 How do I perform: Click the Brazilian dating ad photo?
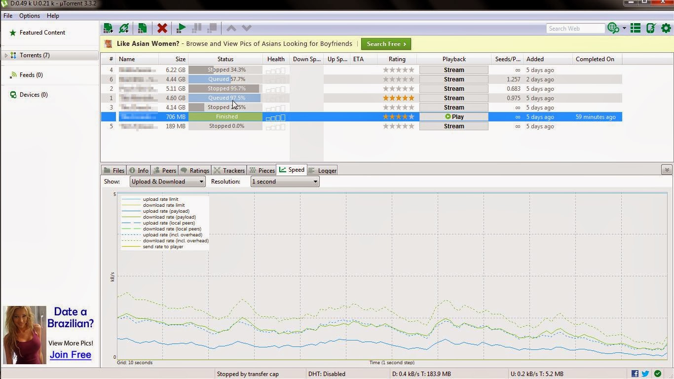[x=25, y=335]
